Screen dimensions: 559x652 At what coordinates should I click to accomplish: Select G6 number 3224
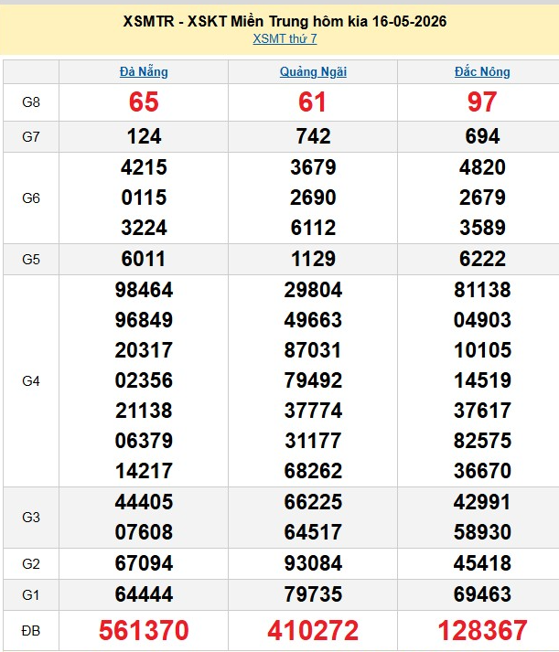tap(144, 228)
